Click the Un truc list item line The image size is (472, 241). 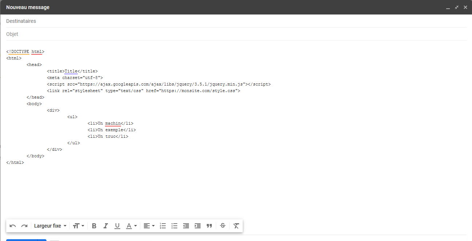coord(108,136)
